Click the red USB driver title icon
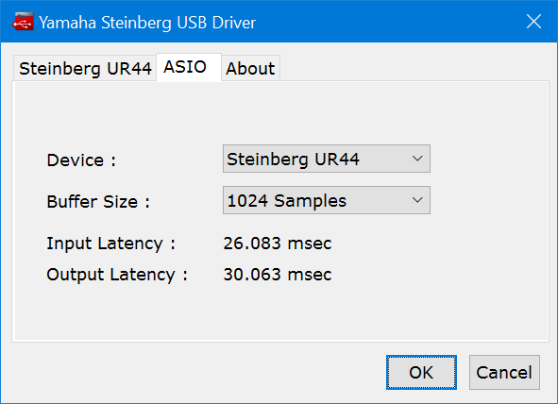The image size is (558, 404). (23, 22)
